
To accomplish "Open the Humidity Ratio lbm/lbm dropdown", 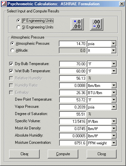I will tap(114, 85).
